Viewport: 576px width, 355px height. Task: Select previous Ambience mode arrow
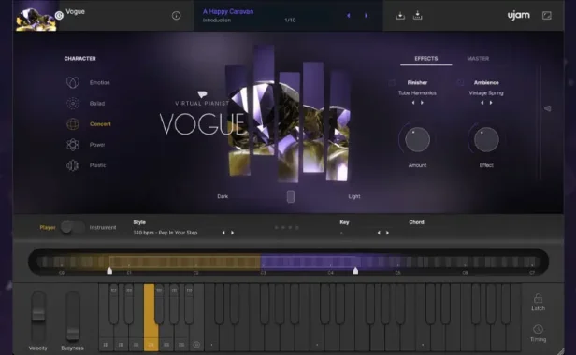482,103
